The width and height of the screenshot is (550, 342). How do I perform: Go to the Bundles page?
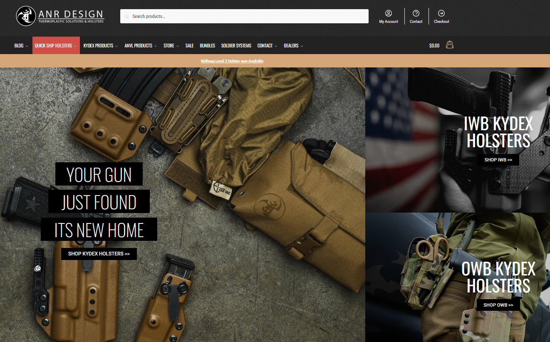click(x=207, y=46)
